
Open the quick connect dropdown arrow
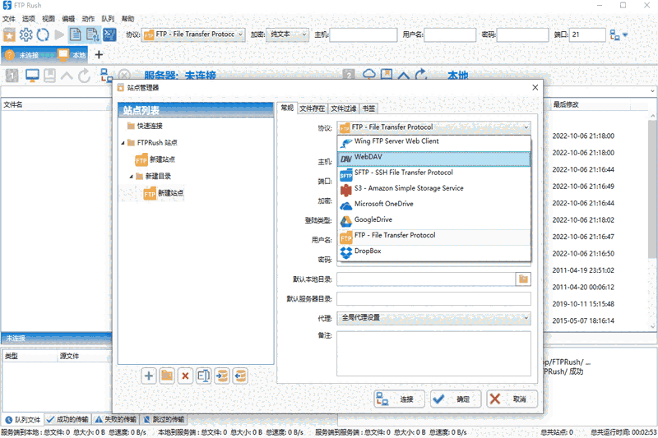point(625,35)
